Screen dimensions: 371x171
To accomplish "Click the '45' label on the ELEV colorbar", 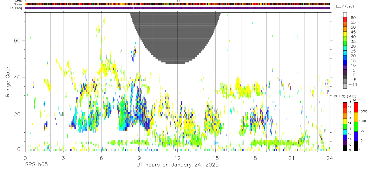I will coord(353,32).
